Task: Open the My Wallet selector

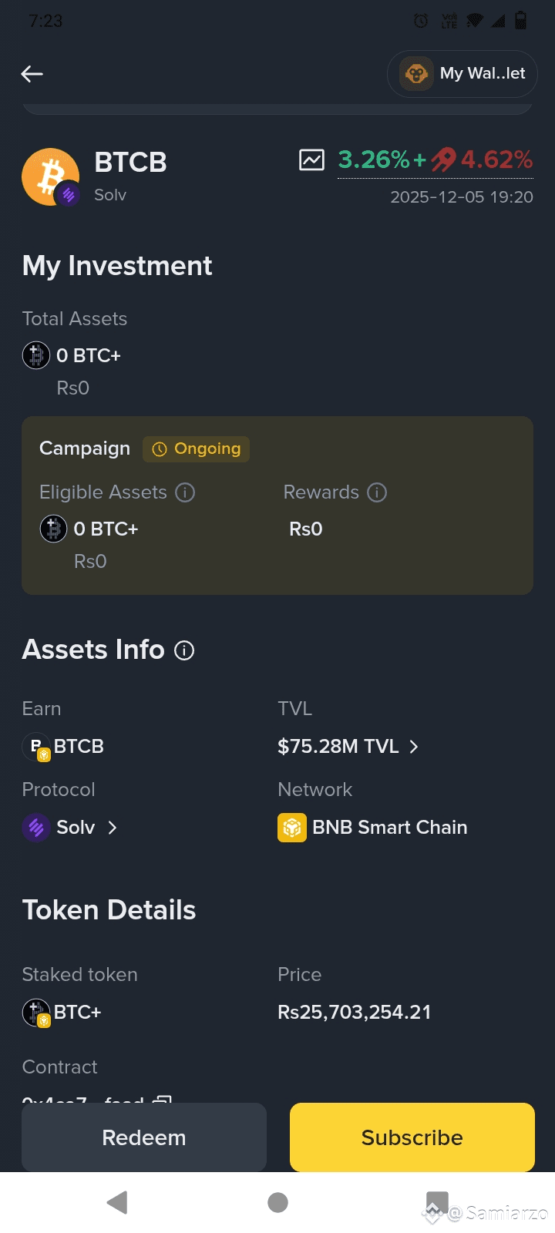Action: pos(462,74)
